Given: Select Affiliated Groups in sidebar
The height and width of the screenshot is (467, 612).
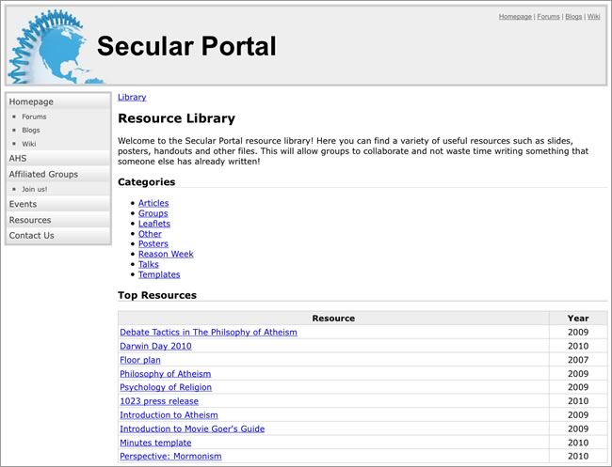Looking at the screenshot, I should tap(43, 174).
